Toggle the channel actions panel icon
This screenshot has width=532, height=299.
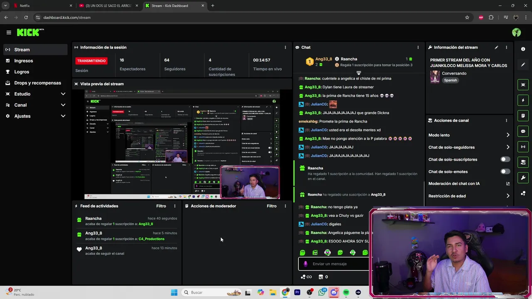point(523,162)
